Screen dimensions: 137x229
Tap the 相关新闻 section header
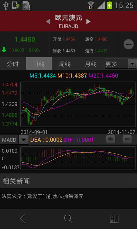coord(68,181)
